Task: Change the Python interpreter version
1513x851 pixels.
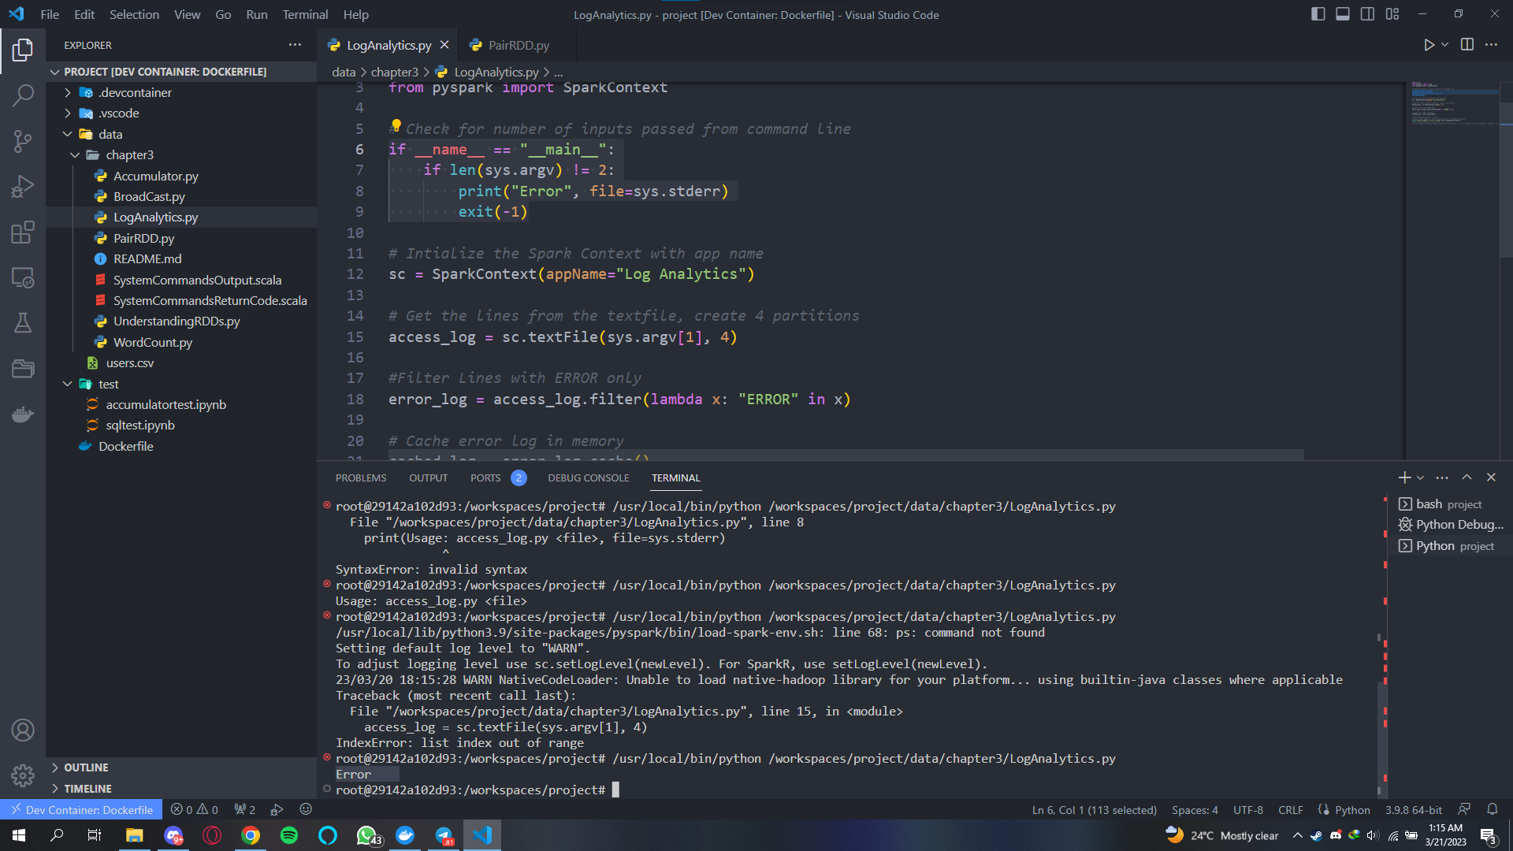Action: coord(1413,809)
